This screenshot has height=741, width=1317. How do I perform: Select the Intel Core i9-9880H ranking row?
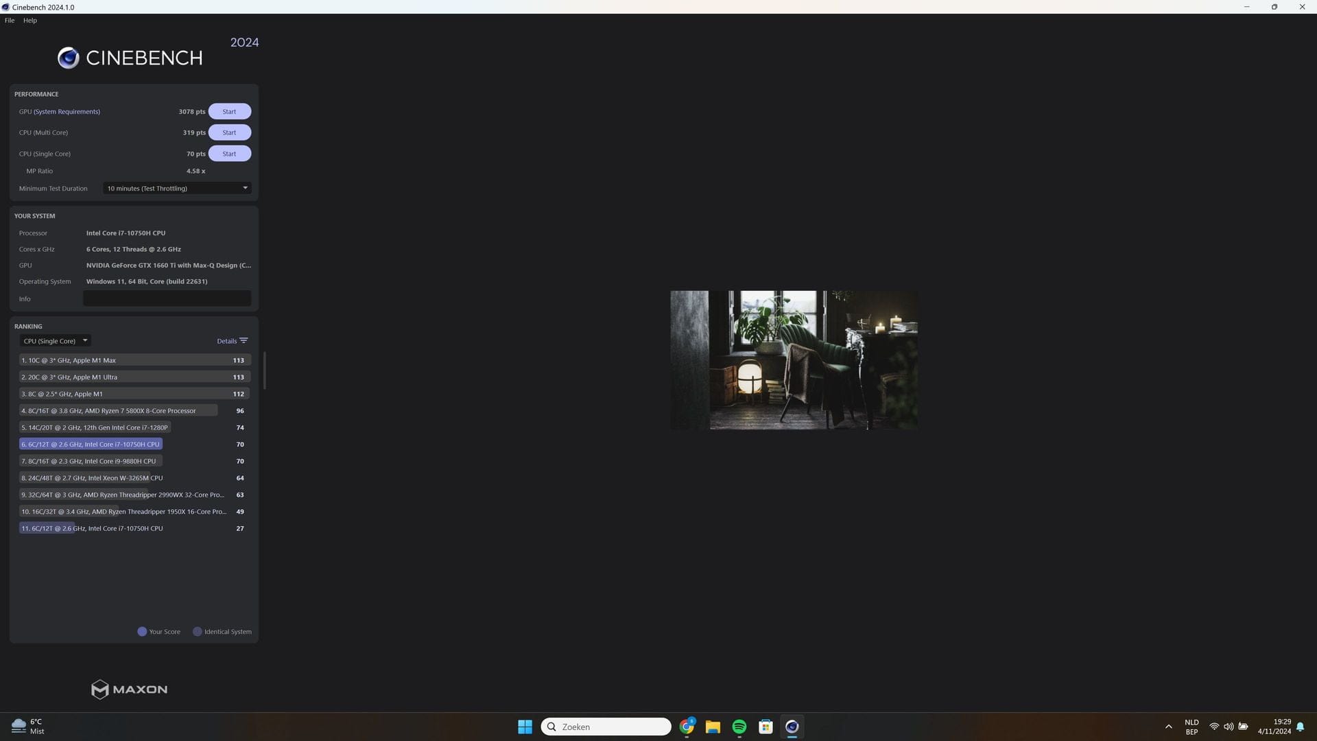click(134, 461)
